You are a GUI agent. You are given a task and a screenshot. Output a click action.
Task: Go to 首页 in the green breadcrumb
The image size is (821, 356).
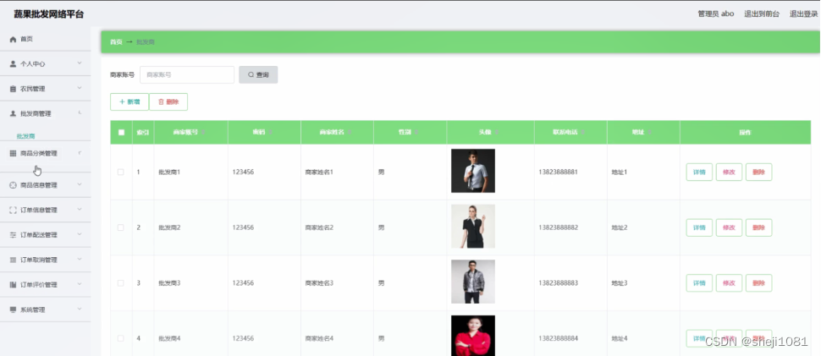116,41
